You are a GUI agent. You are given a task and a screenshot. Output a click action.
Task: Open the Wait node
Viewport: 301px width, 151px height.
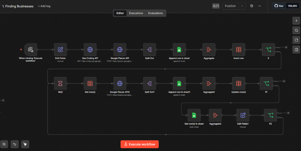click(x=60, y=84)
